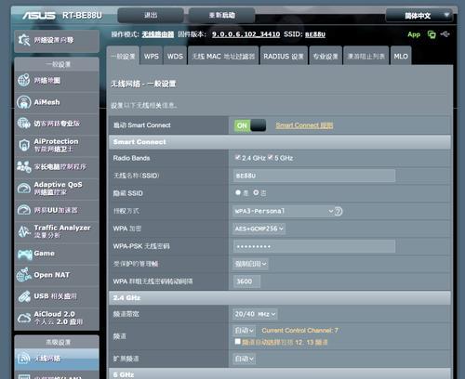This screenshot has height=379, width=465.
Task: Switch to the MLO tab
Action: (x=401, y=56)
